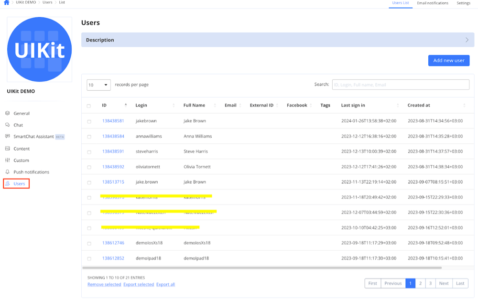
Task: Click the UIKit app logo
Action: pyautogui.click(x=39, y=49)
